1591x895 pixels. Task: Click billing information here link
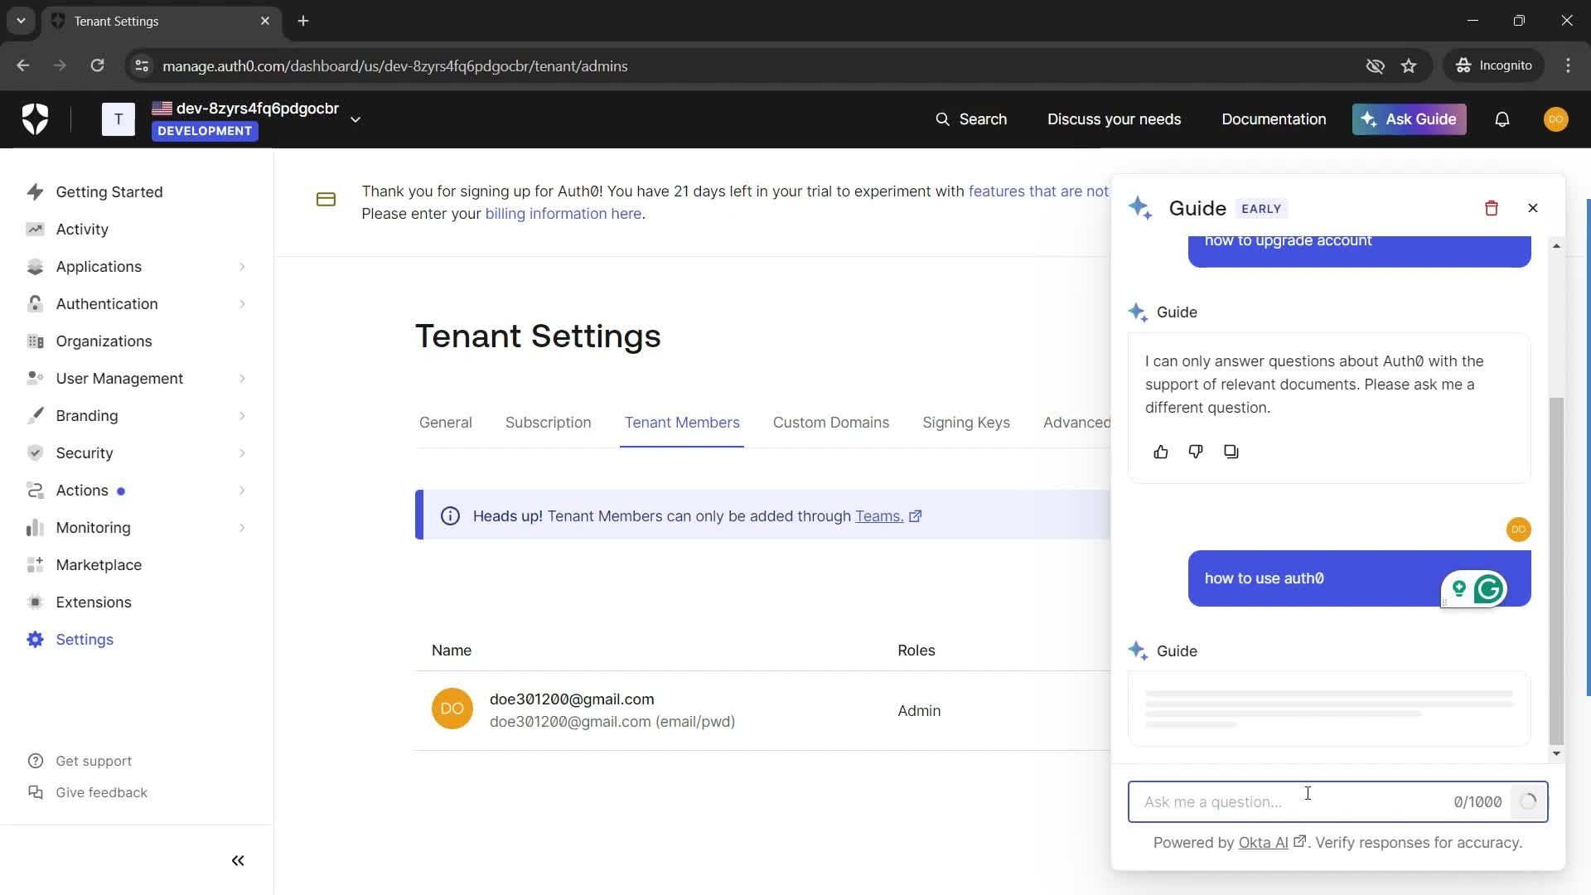563,214
